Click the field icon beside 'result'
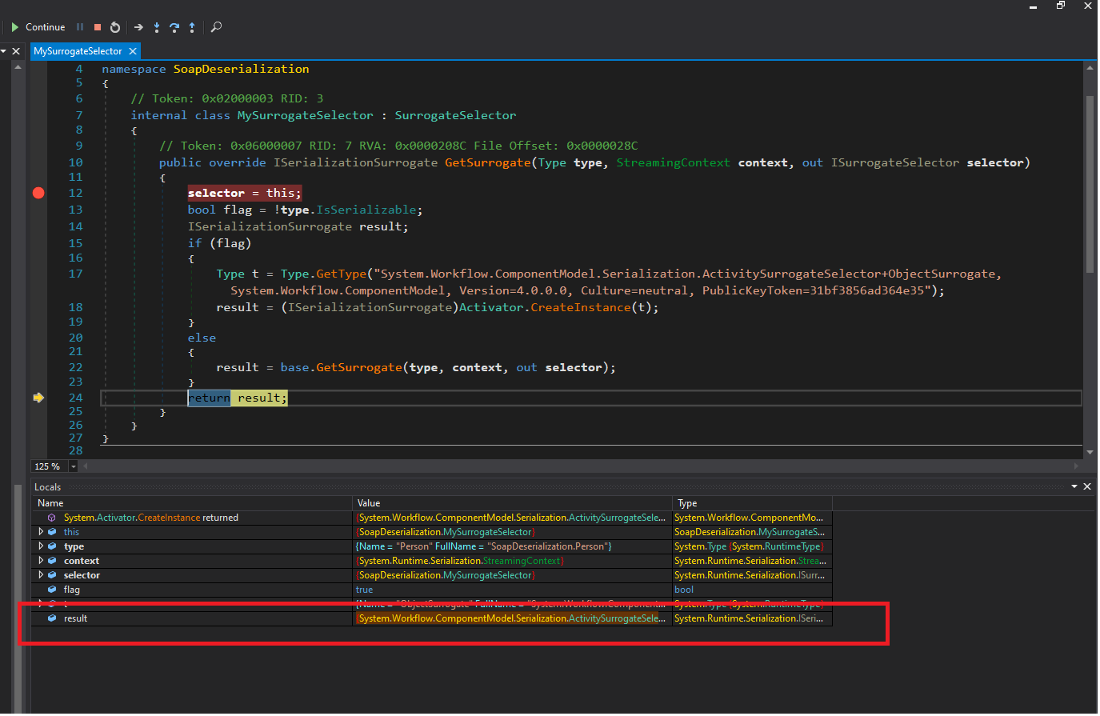Viewport: 1100px width, 716px height. 52,618
